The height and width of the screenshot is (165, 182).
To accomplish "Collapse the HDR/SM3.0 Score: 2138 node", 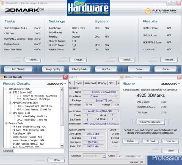I will click(10, 103).
